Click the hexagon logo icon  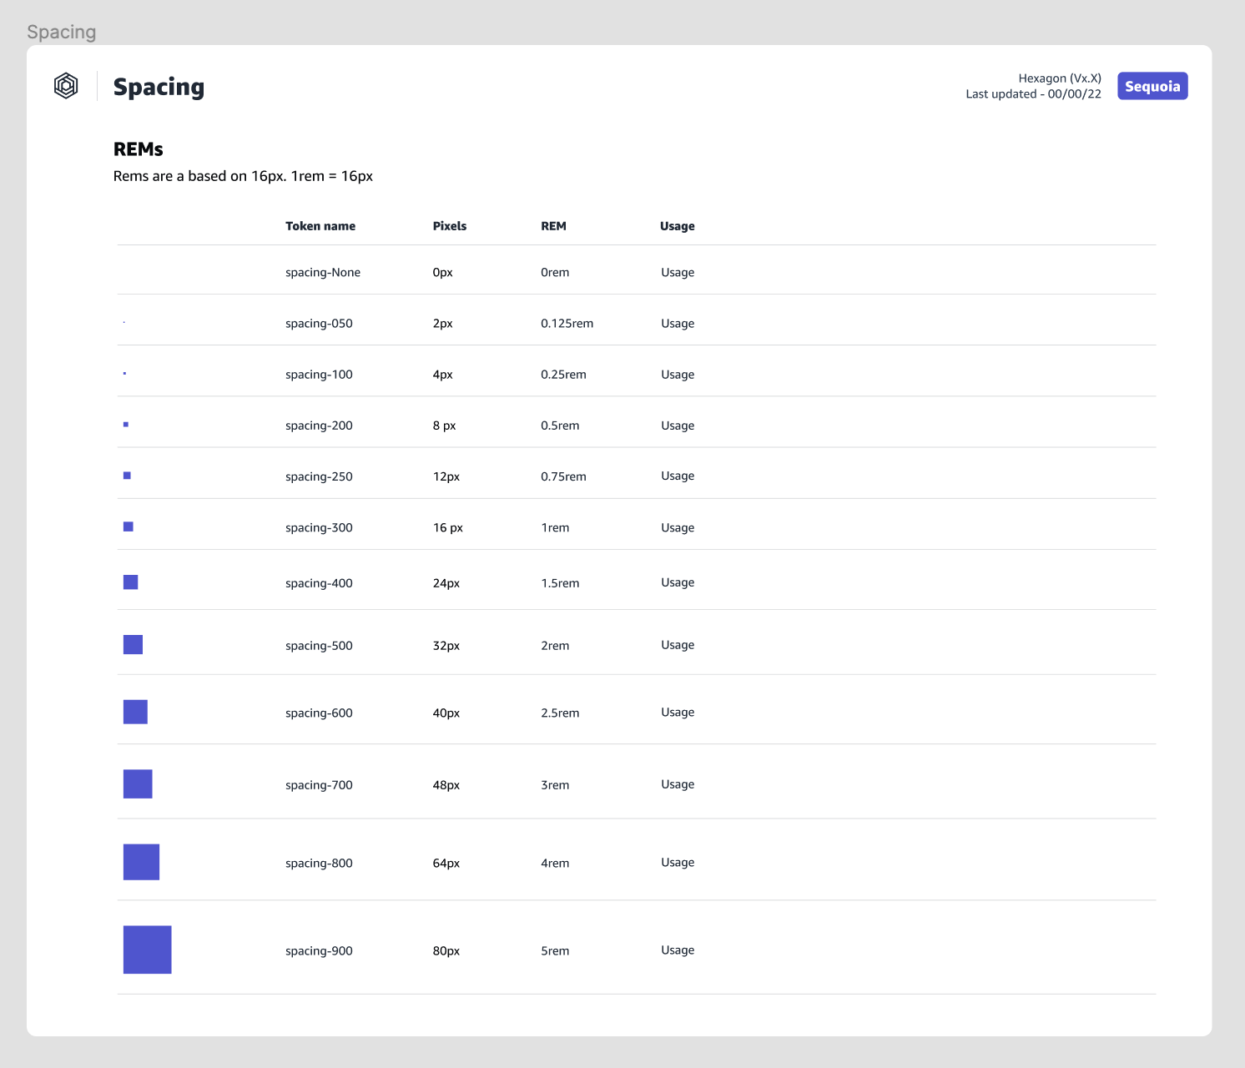pyautogui.click(x=66, y=86)
